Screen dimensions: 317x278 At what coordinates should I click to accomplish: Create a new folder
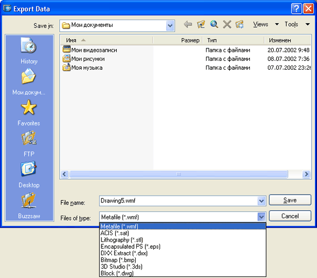[239, 24]
